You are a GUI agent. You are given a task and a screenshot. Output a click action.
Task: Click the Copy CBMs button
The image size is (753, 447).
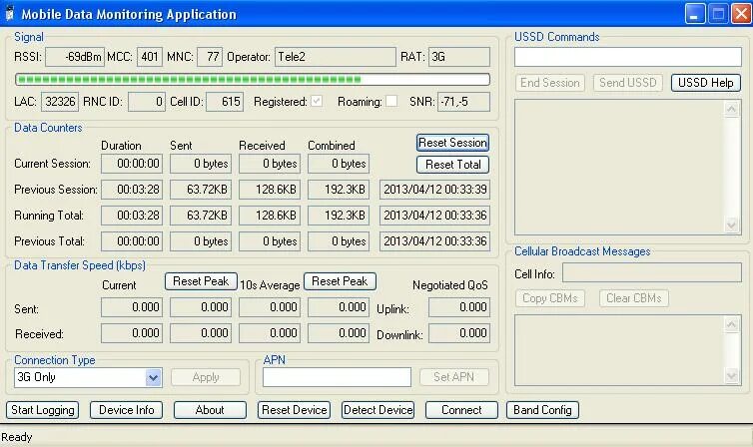click(550, 298)
